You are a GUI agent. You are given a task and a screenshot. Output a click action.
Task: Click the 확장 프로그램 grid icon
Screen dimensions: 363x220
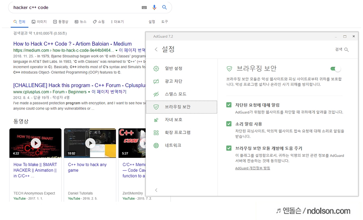coord(156,132)
